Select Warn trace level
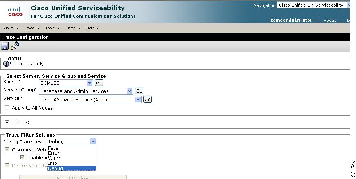This screenshot has height=179, width=356. (72, 158)
